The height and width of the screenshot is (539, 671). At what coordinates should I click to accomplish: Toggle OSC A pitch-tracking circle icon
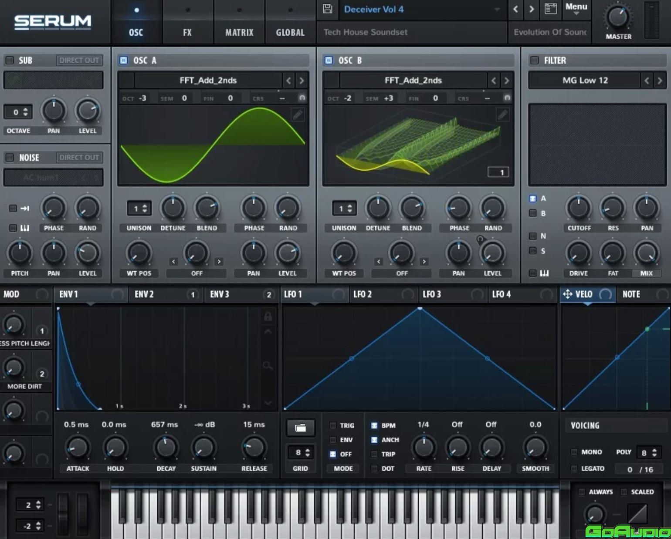302,98
